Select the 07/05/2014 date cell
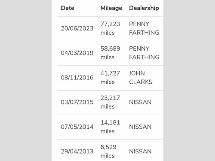 [x=77, y=127]
